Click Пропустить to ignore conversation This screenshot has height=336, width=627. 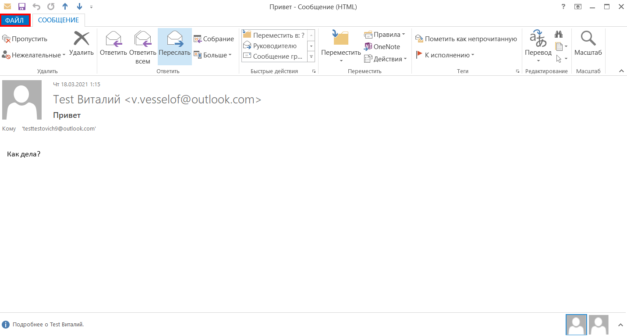click(x=25, y=39)
